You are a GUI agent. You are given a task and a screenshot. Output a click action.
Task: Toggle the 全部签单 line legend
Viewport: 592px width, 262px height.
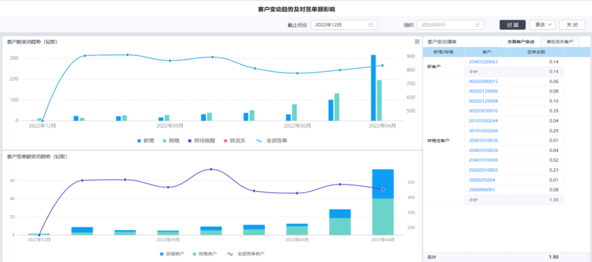click(x=270, y=141)
